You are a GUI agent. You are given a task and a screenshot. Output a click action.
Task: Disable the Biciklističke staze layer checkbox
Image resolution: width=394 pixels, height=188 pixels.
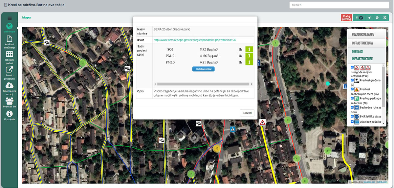coord(352,116)
